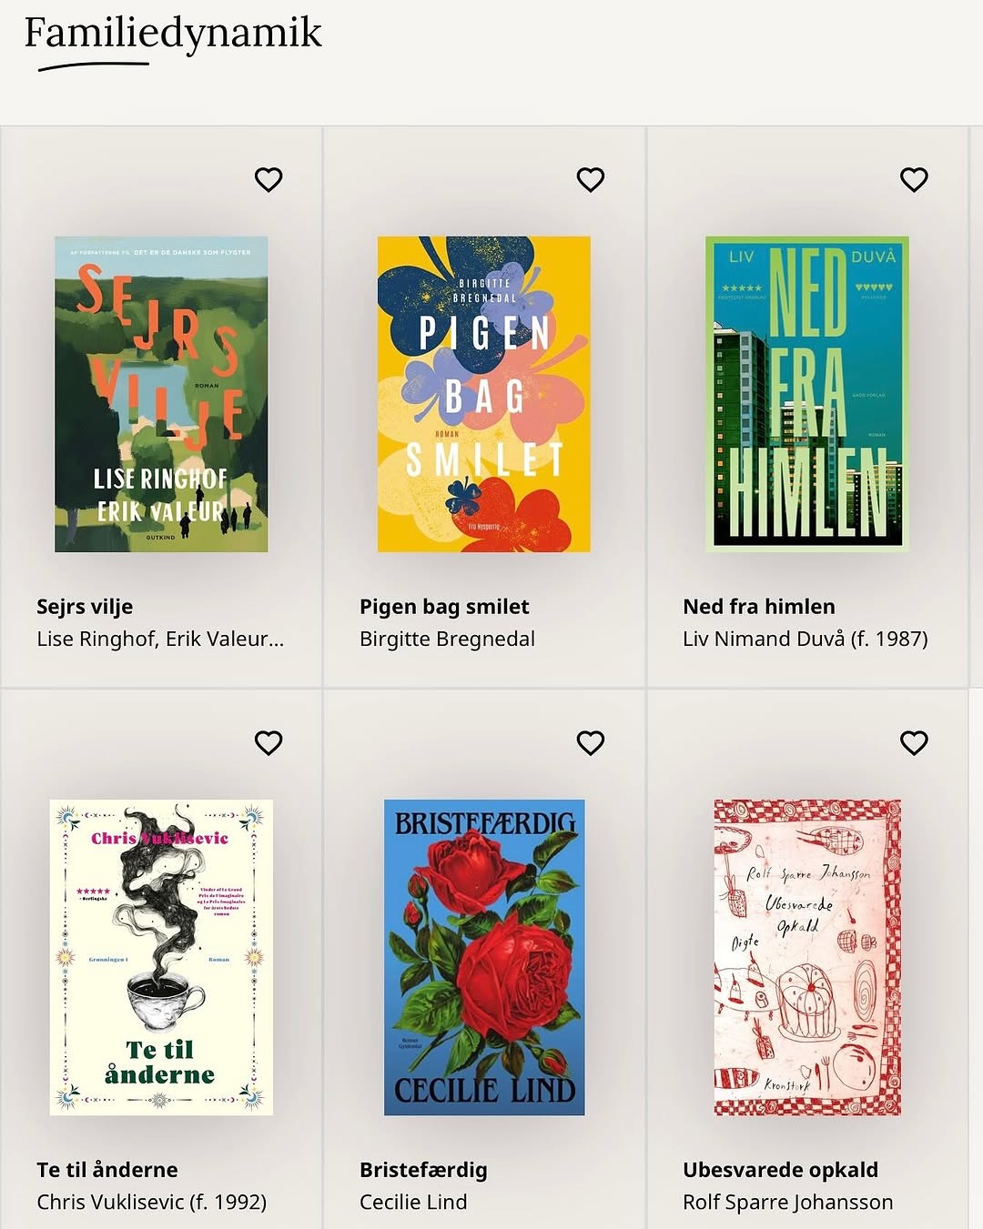Click the Sejrs vilje title link
This screenshot has height=1229, width=983.
(85, 607)
